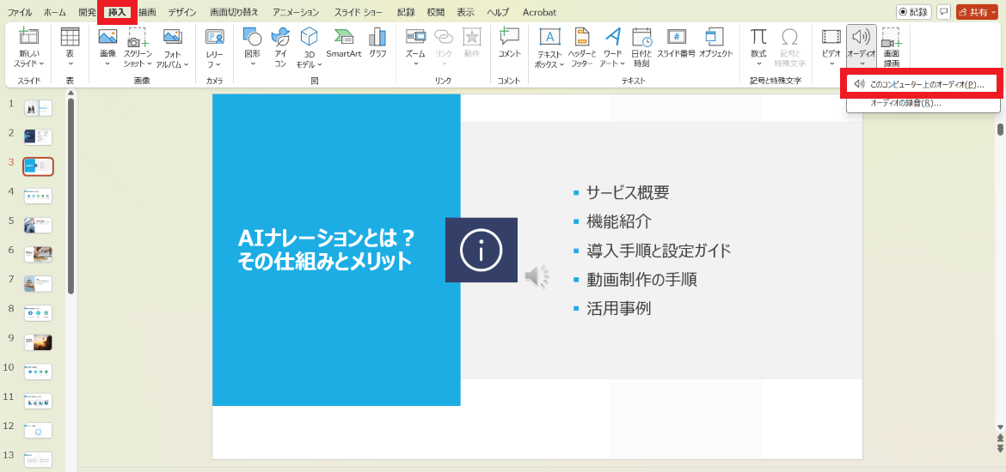This screenshot has height=472, width=1006.
Task: Open the Slide Show (スライドショー) tab
Action: [358, 12]
